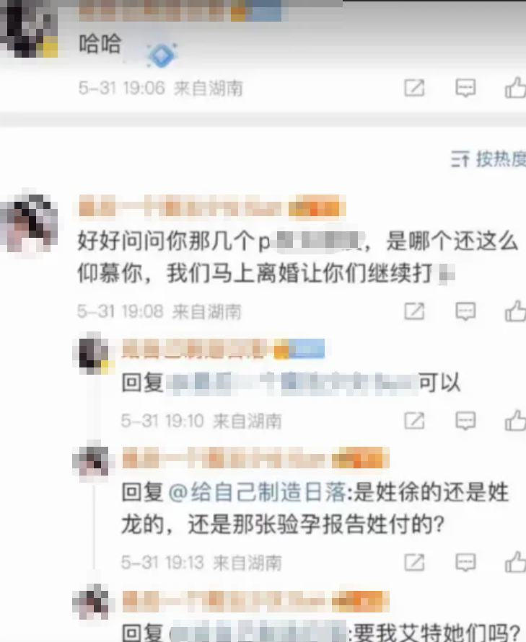The width and height of the screenshot is (526, 642).
Task: Open the top post author's avatar
Action: point(29,29)
